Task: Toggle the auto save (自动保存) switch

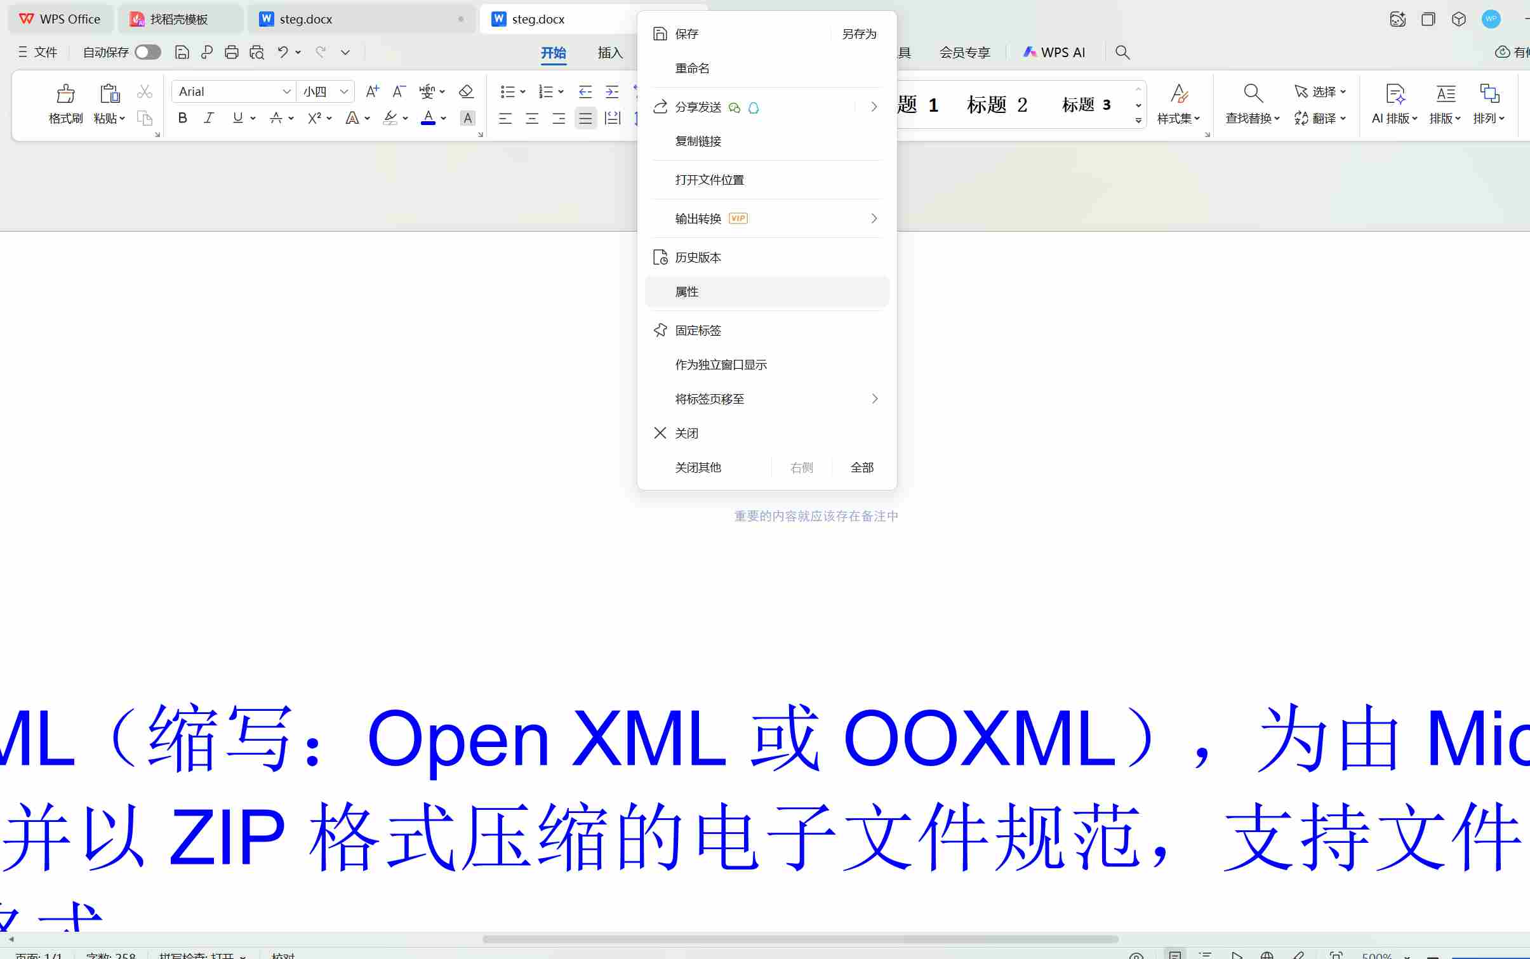Action: [x=148, y=53]
